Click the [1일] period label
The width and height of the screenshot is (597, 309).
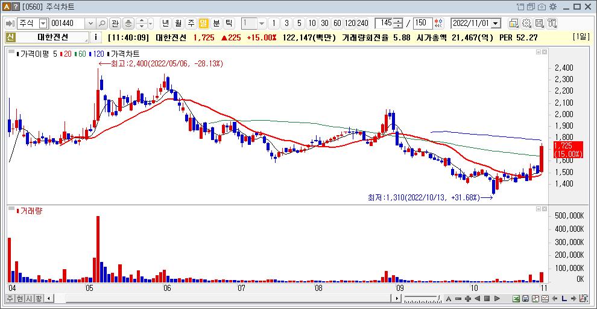click(581, 37)
